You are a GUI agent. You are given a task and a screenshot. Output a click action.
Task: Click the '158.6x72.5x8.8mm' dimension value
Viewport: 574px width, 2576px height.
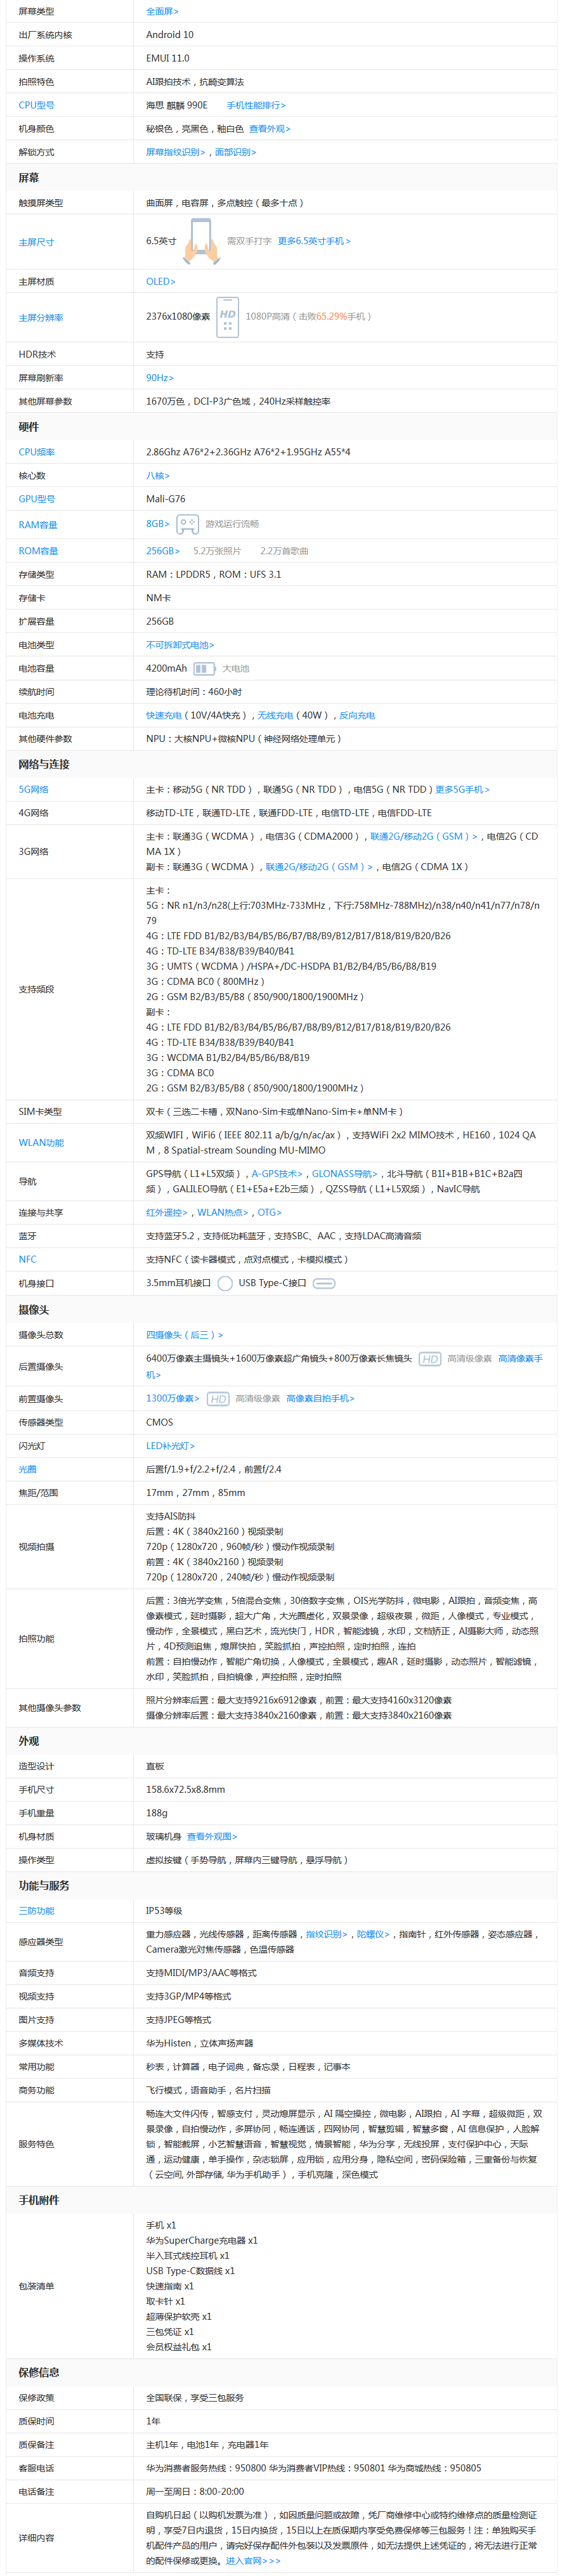tap(186, 1790)
